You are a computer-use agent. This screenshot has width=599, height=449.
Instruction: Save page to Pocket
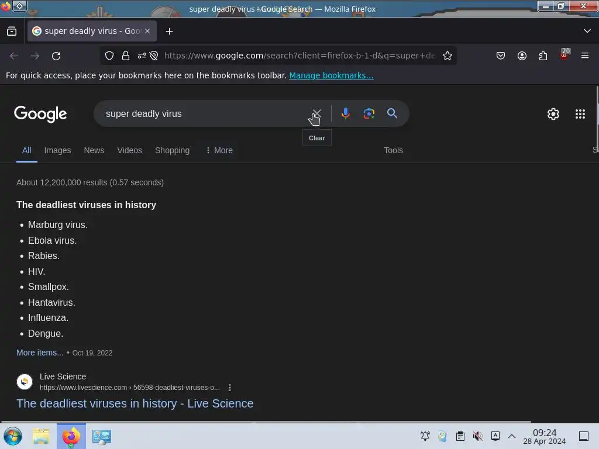pos(501,56)
